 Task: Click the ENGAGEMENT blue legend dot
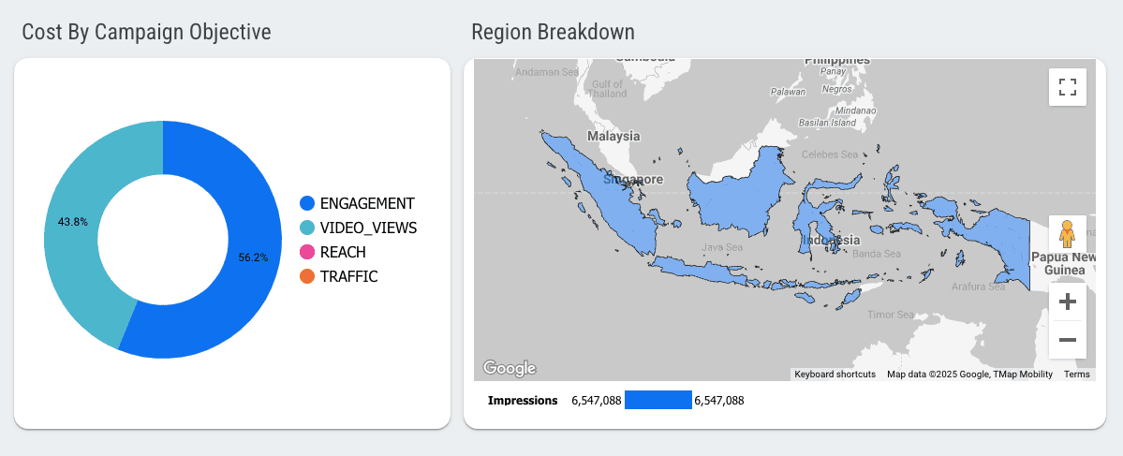(307, 203)
